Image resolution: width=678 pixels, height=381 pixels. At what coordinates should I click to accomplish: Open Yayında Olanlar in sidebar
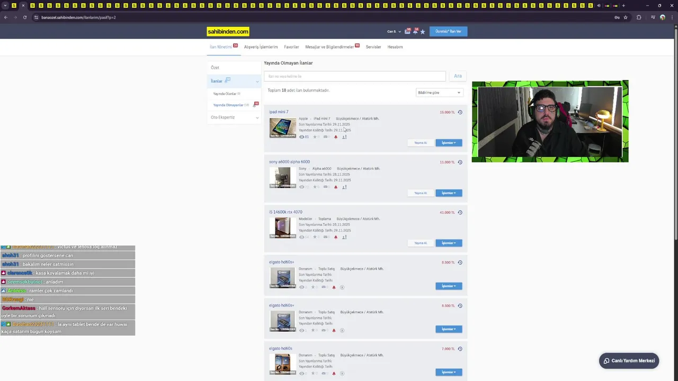[225, 94]
